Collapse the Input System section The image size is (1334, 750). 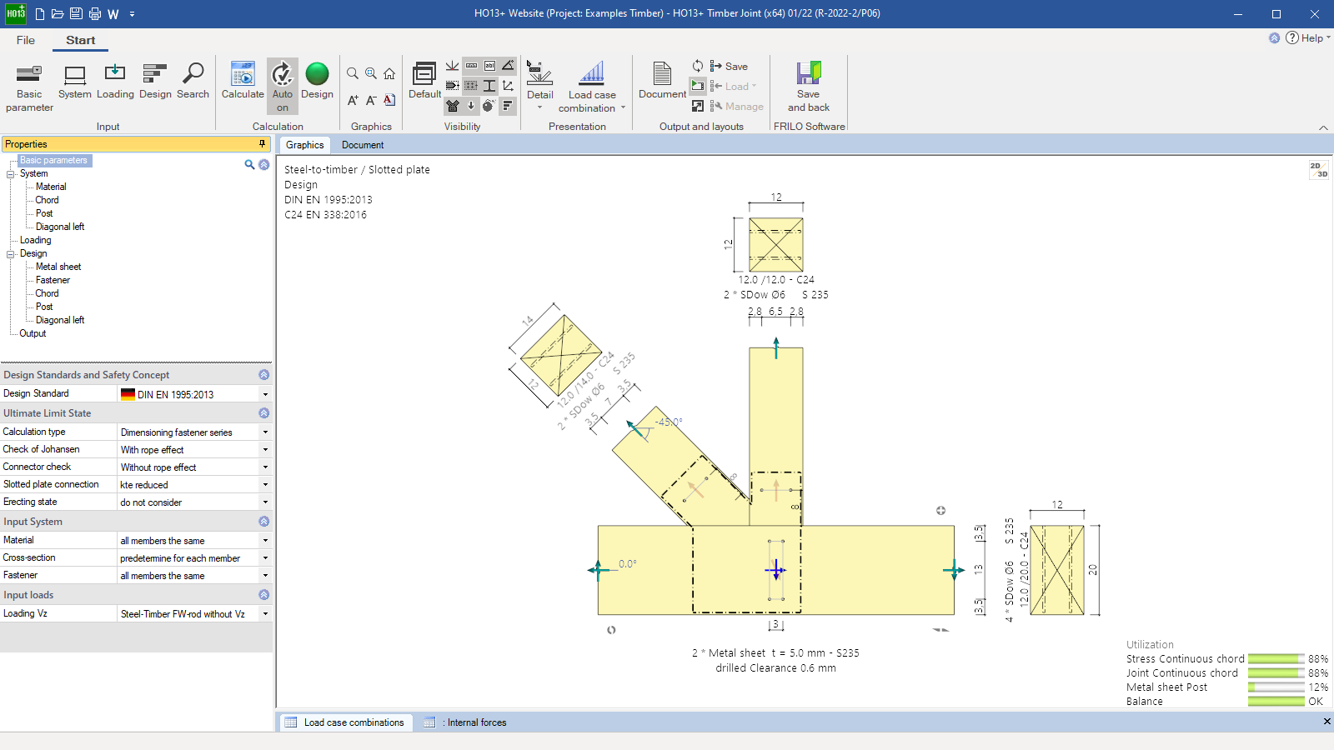[264, 522]
